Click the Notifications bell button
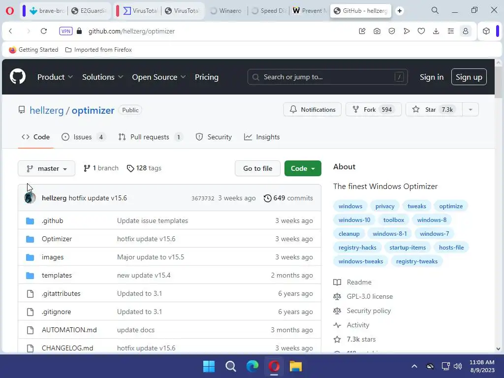Viewport: 504px width, 378px height. tap(312, 110)
